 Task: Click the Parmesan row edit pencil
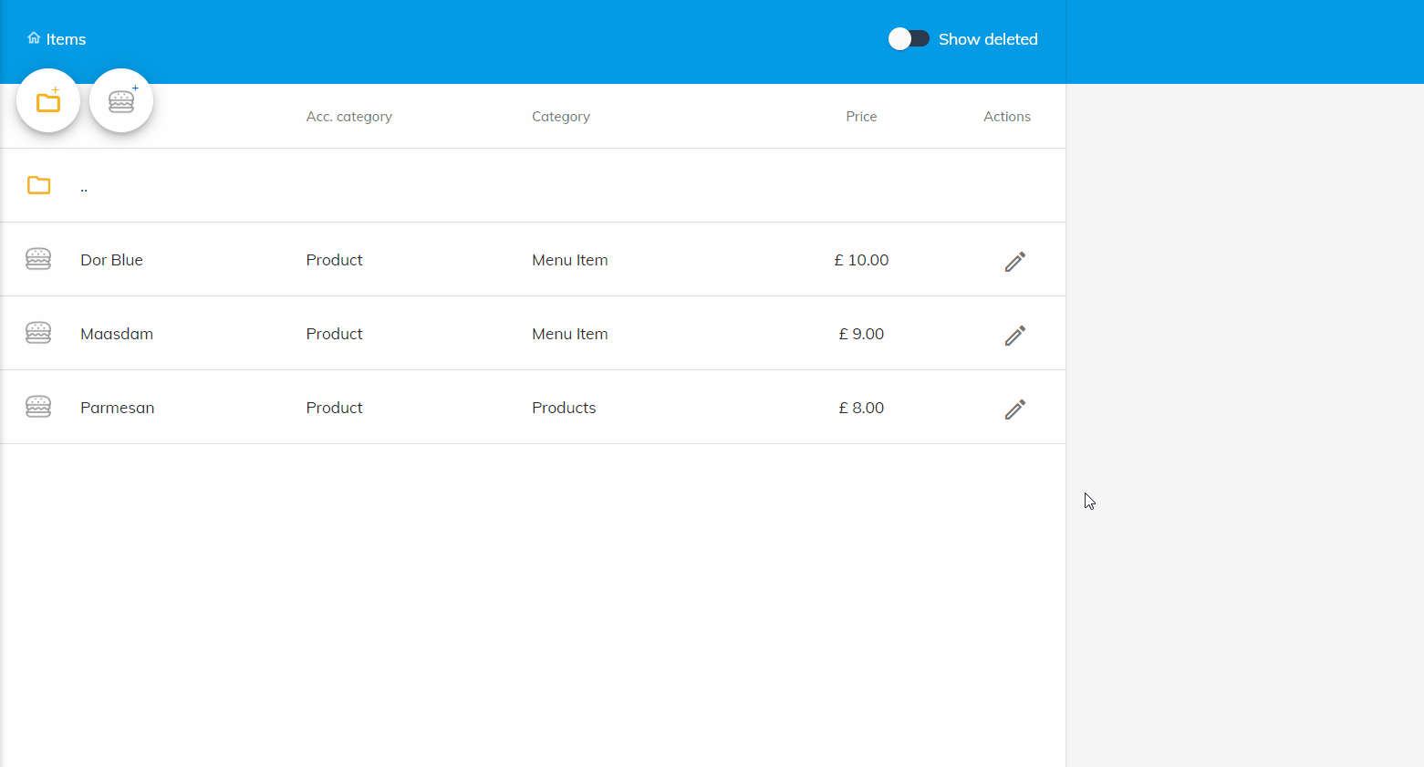pos(1014,409)
